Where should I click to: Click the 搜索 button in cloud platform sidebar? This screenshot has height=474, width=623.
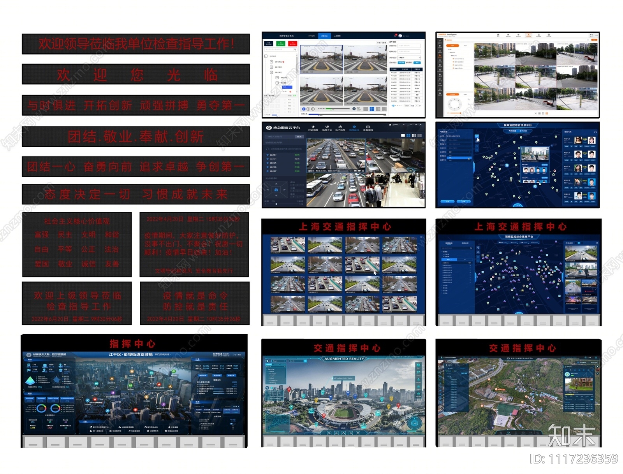[x=299, y=137]
